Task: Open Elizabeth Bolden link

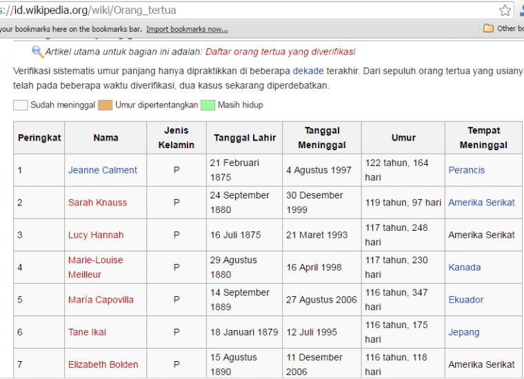Action: [103, 365]
